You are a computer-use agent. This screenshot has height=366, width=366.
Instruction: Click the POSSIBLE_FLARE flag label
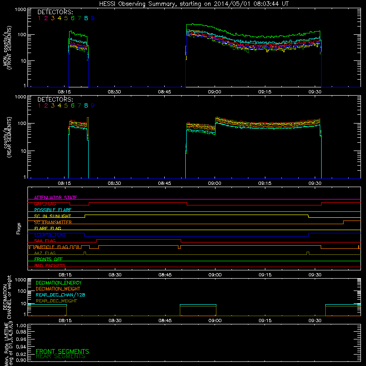click(x=53, y=210)
